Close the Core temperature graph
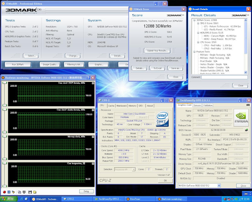Viewport: 252px width, 202px height. (x=93, y=164)
